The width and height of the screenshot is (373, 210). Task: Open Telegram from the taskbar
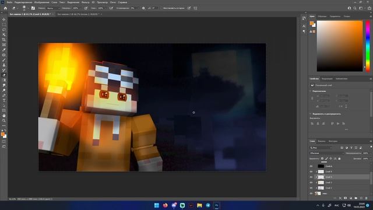pyautogui.click(x=208, y=205)
